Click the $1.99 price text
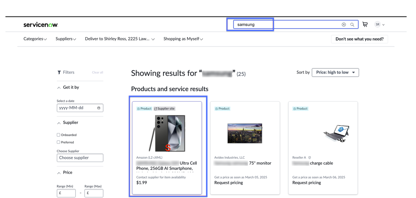The height and width of the screenshot is (198, 416). coord(141,183)
